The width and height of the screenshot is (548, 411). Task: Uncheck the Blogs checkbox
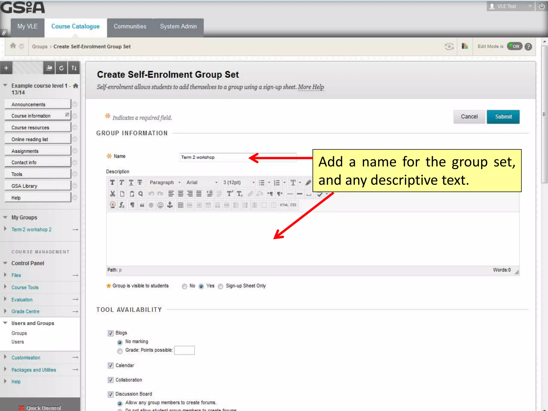pos(111,333)
